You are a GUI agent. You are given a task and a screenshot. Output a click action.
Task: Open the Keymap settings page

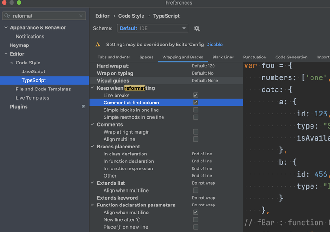pyautogui.click(x=19, y=45)
